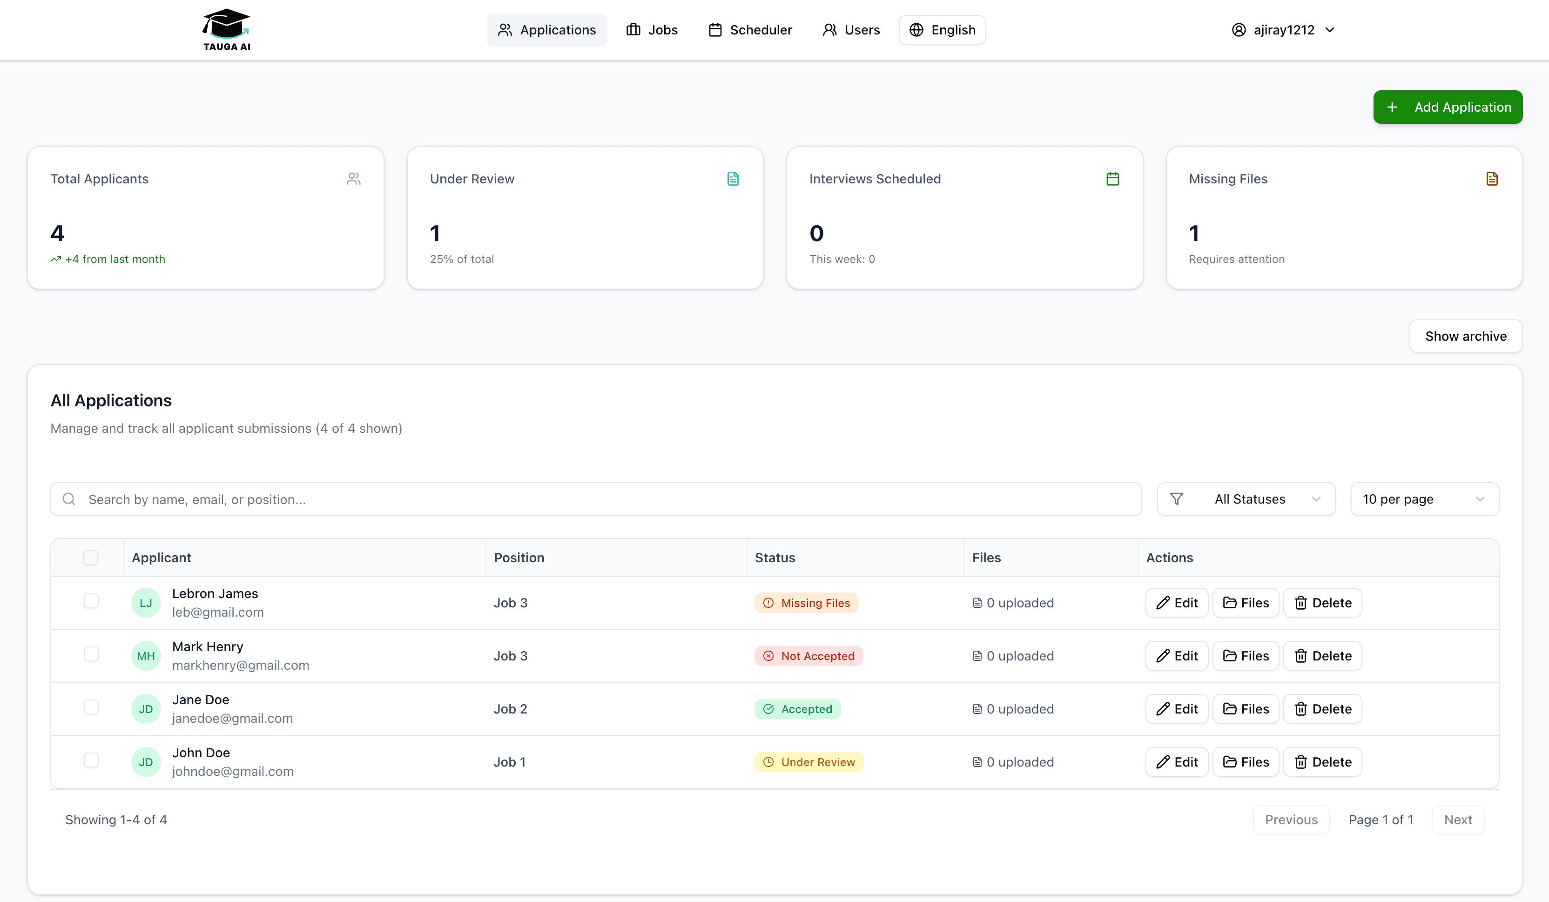Screen dimensions: 1549x902
Task: Click the MH avatar for Mark Henry
Action: (146, 655)
